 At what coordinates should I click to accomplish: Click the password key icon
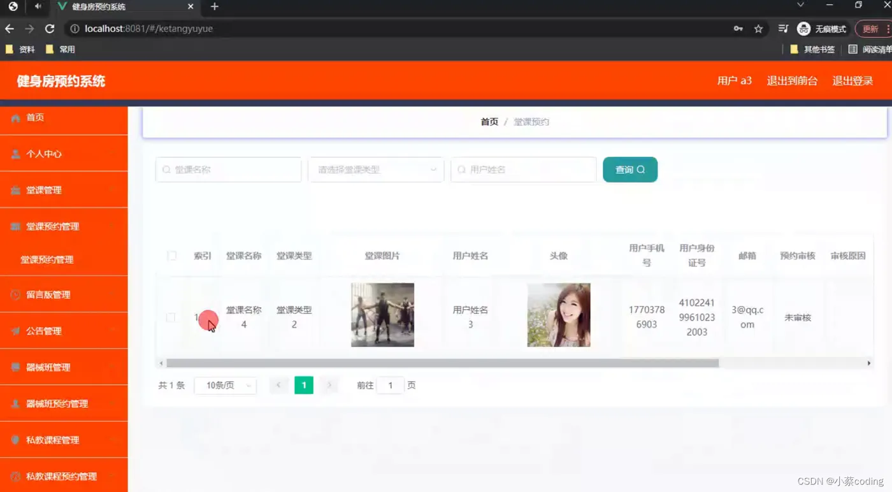(738, 29)
